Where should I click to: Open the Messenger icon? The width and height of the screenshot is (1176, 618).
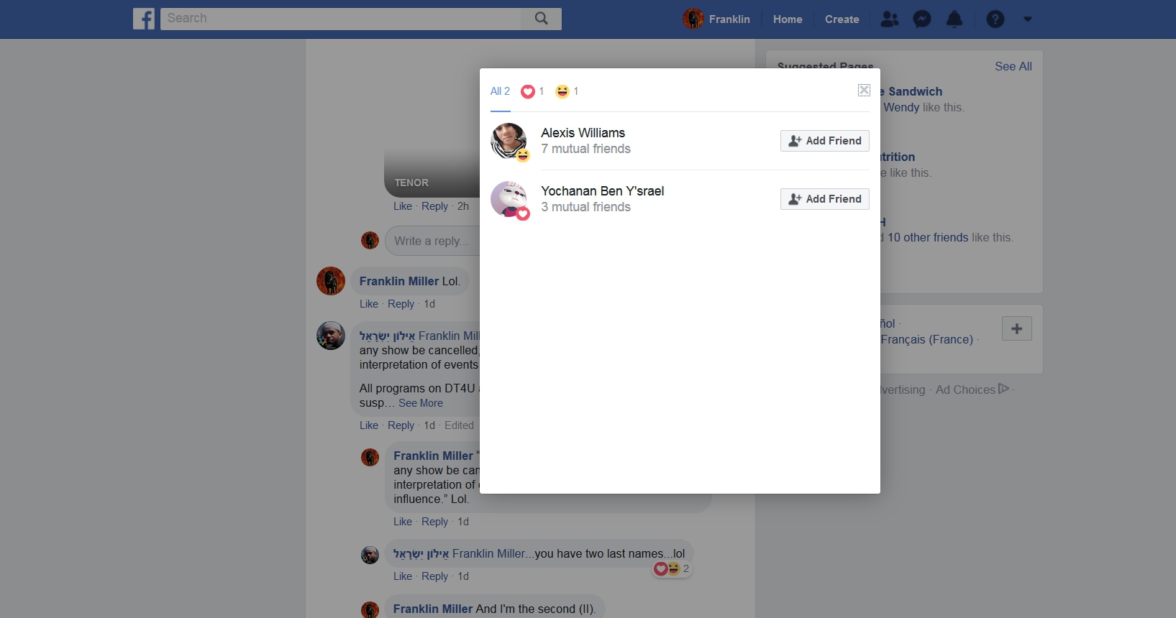tap(922, 19)
